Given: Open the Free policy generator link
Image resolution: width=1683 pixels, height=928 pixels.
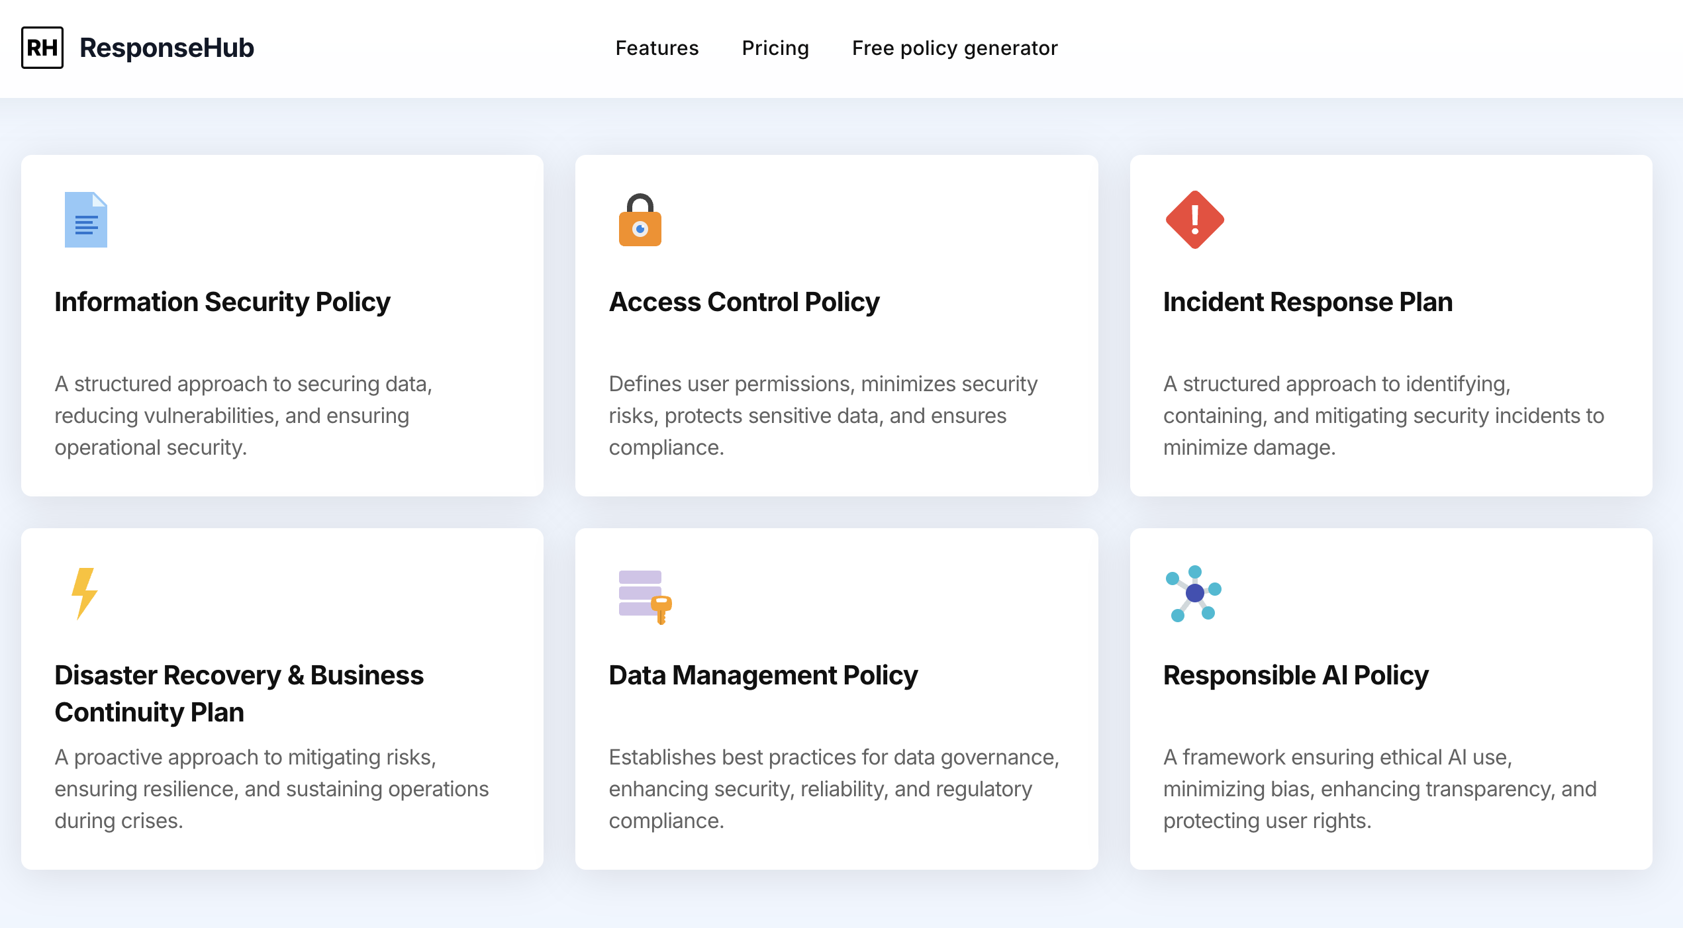Looking at the screenshot, I should click(x=955, y=48).
